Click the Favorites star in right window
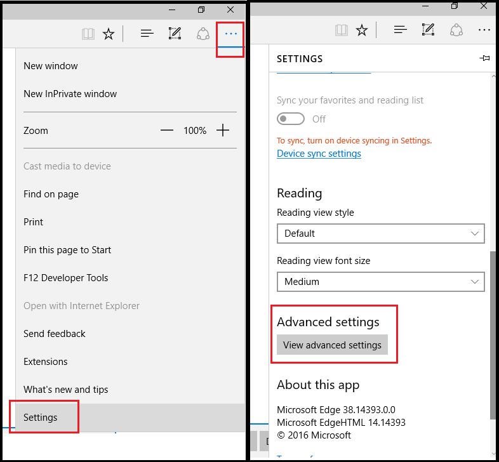 tap(362, 30)
